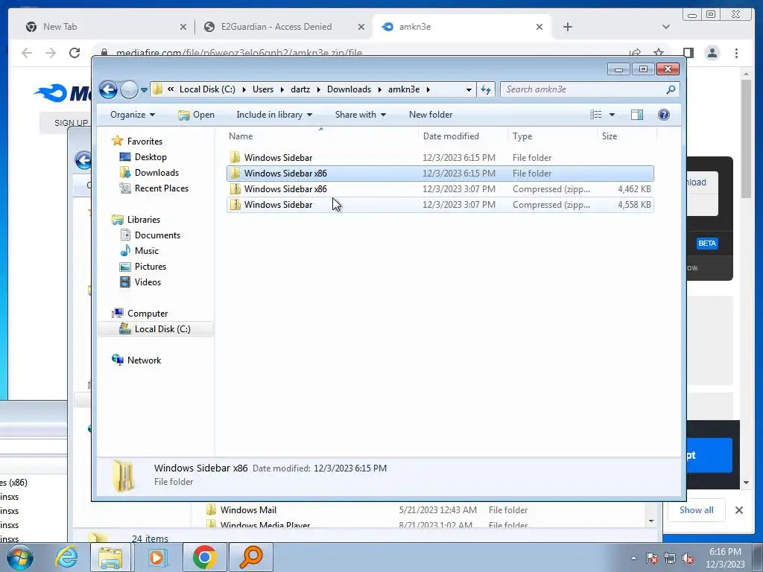Screen dimensions: 763x572
Task: Close the E2Guardian tab
Action: (x=361, y=28)
